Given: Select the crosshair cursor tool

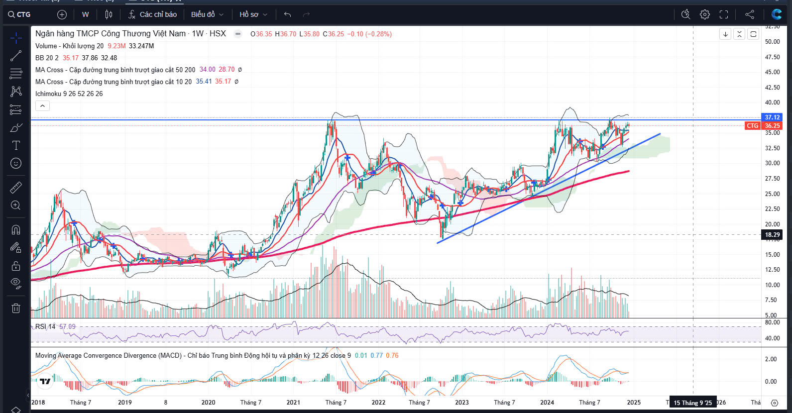Looking at the screenshot, I should (16, 38).
